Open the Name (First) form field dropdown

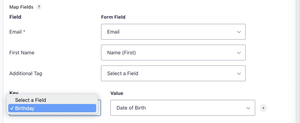pos(173,52)
